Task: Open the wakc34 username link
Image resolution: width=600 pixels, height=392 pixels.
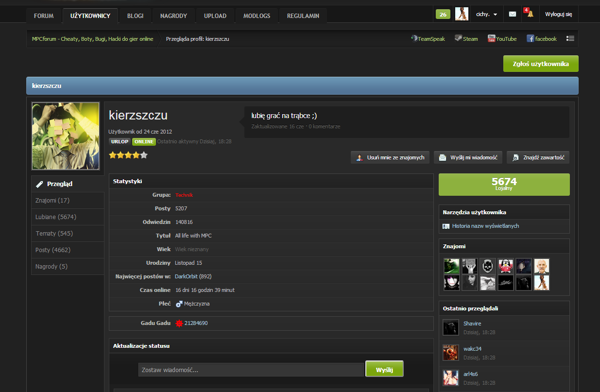Action: click(x=472, y=349)
